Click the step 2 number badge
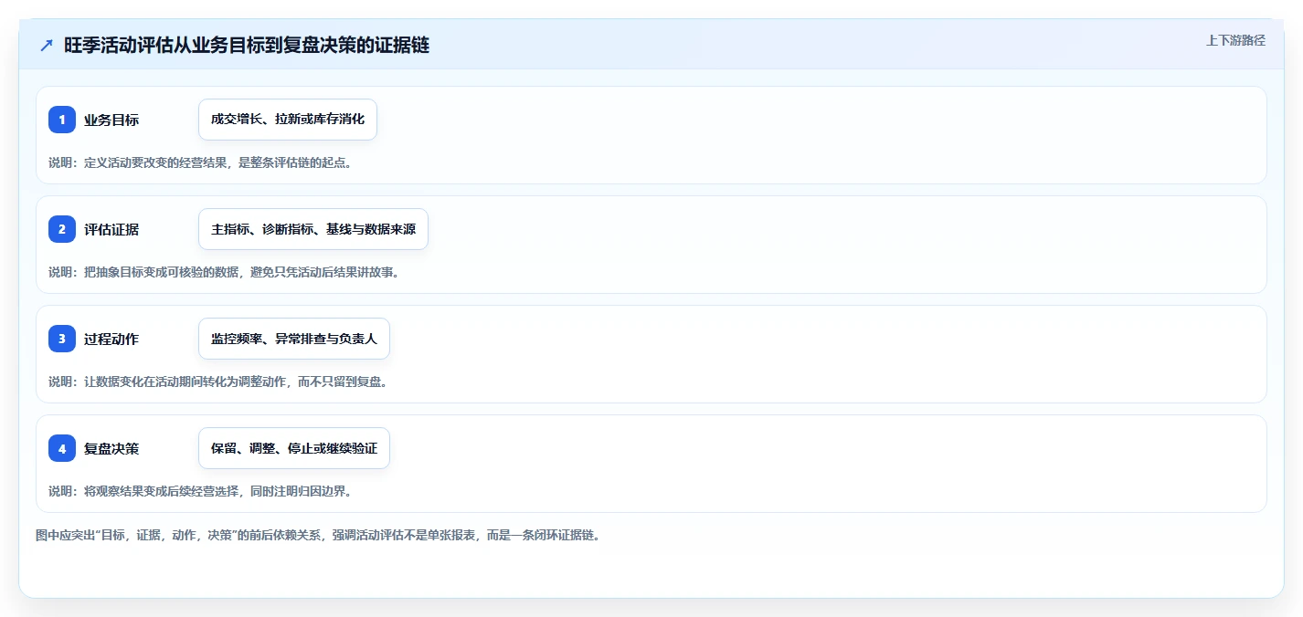This screenshot has height=617, width=1303. 62,229
